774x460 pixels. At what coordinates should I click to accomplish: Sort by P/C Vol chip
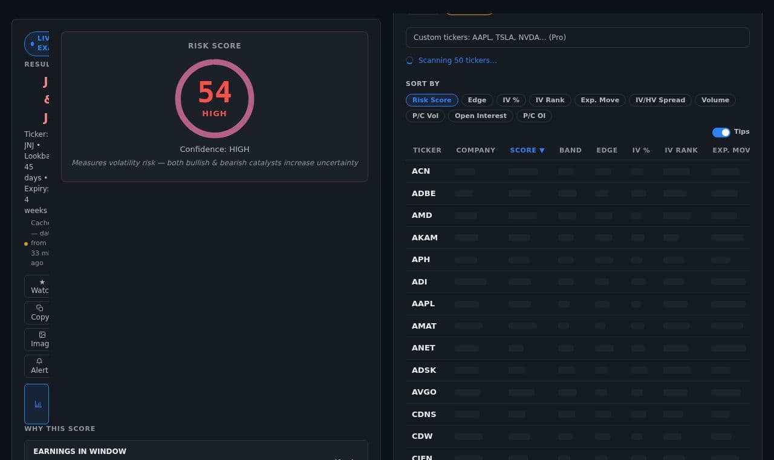pyautogui.click(x=425, y=116)
